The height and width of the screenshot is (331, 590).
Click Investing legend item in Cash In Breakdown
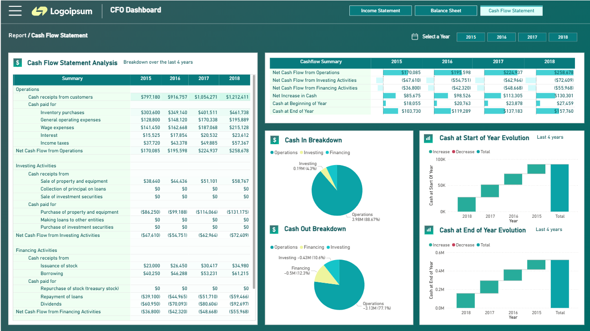(x=312, y=153)
